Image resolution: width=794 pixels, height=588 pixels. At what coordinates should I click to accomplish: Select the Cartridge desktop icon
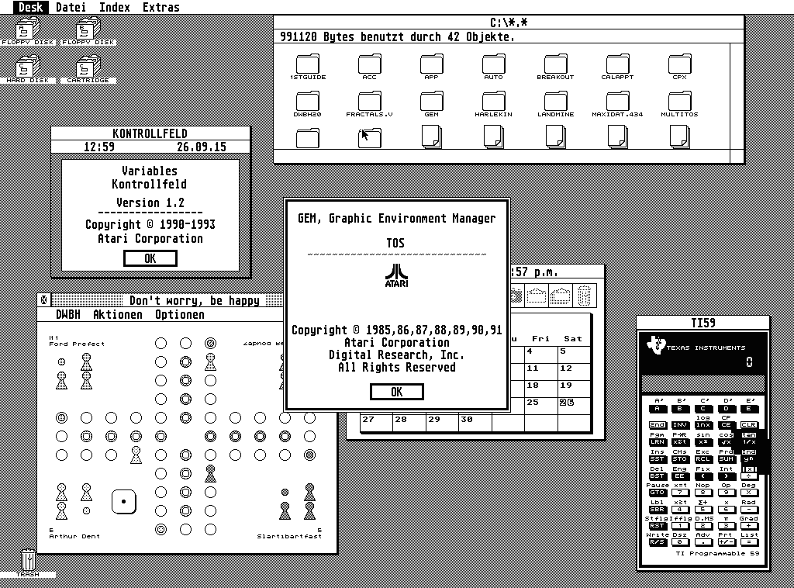click(x=88, y=69)
